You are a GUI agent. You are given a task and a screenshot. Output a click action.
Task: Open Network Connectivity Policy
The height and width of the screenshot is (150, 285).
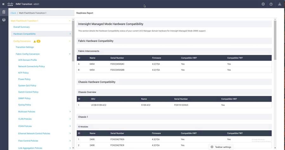pos(31,67)
